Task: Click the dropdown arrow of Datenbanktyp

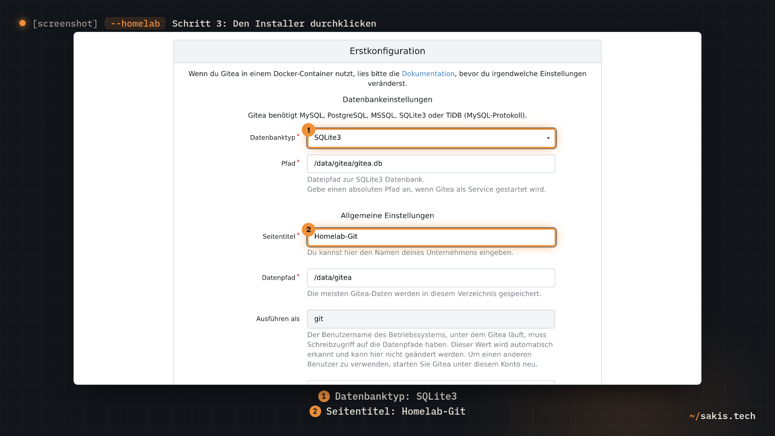Action: point(548,138)
